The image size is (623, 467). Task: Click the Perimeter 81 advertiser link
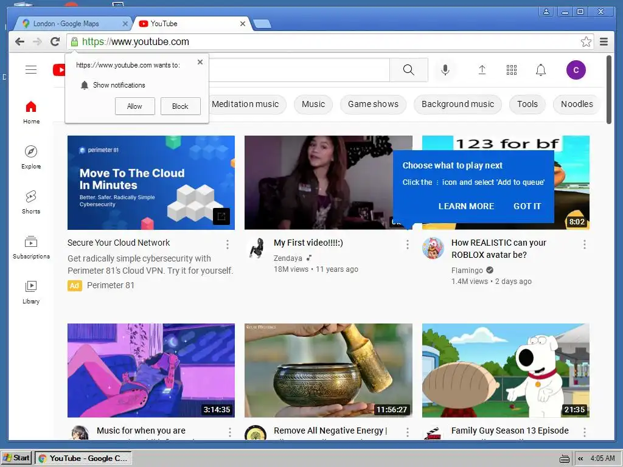click(x=111, y=285)
